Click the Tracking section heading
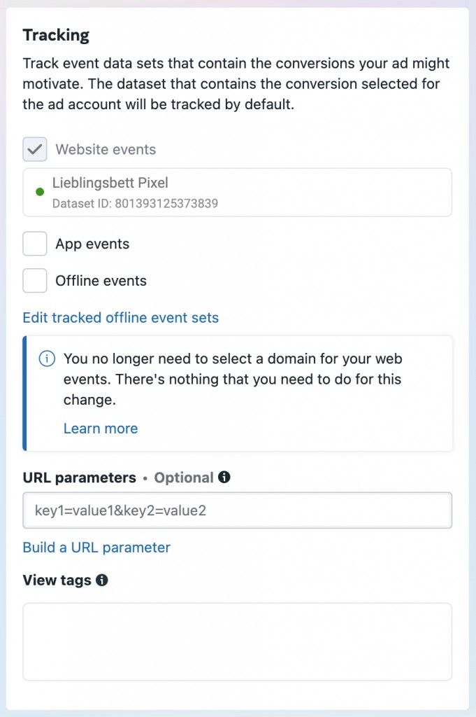Viewport: 476px width, 717px height. [56, 35]
